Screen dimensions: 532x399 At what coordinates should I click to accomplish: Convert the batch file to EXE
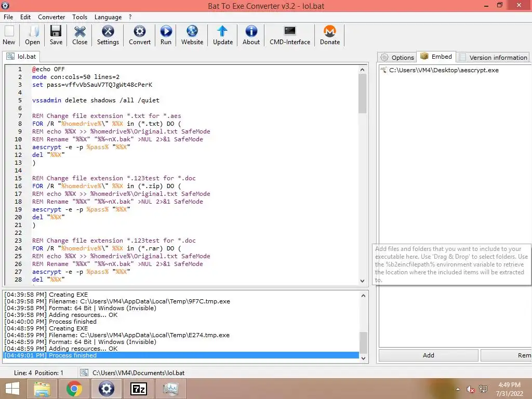[x=139, y=35]
